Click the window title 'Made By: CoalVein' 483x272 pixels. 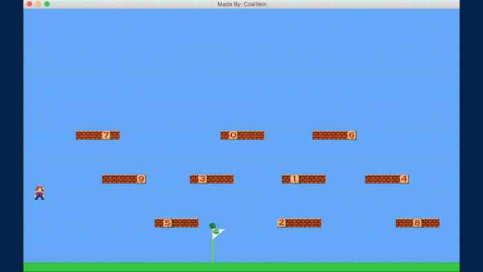[241, 4]
